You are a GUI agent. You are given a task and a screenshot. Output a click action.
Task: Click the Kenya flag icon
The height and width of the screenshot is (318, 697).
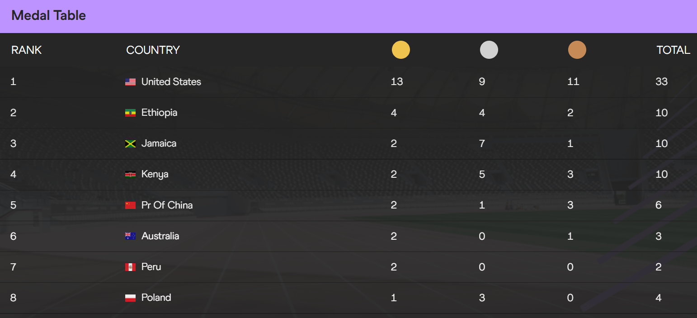(130, 174)
